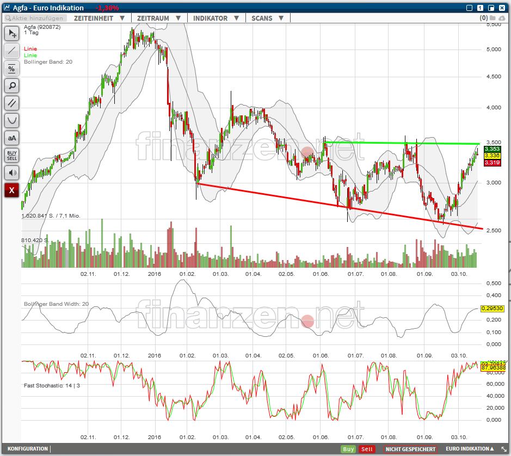Toggle the sound speaker button
511x456 pixels.
click(11, 173)
